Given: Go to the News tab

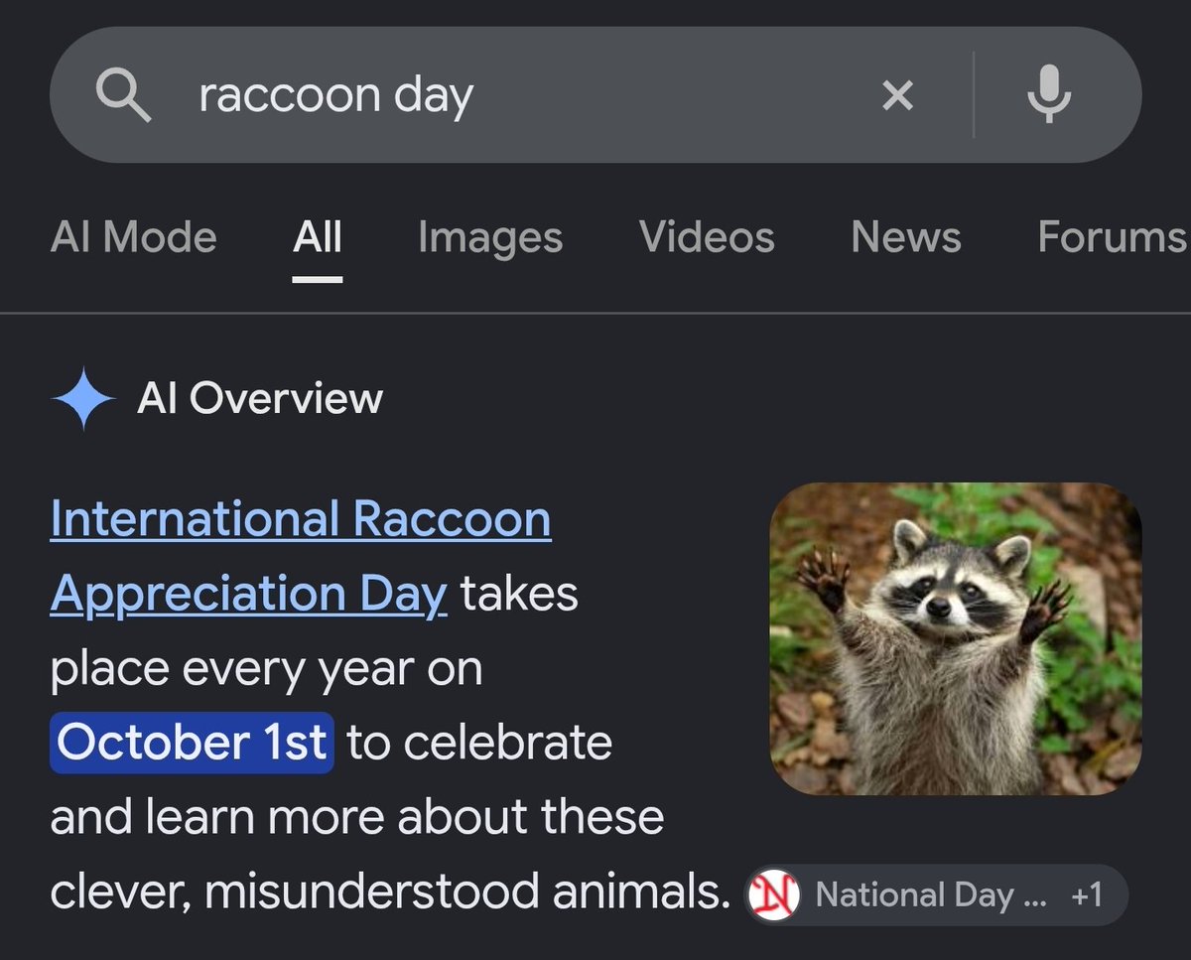Looking at the screenshot, I should 906,237.
